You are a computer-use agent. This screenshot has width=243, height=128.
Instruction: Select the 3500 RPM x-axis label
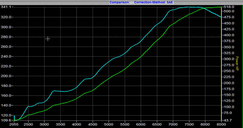(x=60, y=124)
